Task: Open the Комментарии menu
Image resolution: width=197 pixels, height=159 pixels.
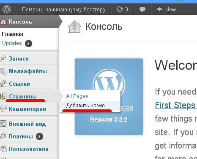Action: (x=27, y=109)
